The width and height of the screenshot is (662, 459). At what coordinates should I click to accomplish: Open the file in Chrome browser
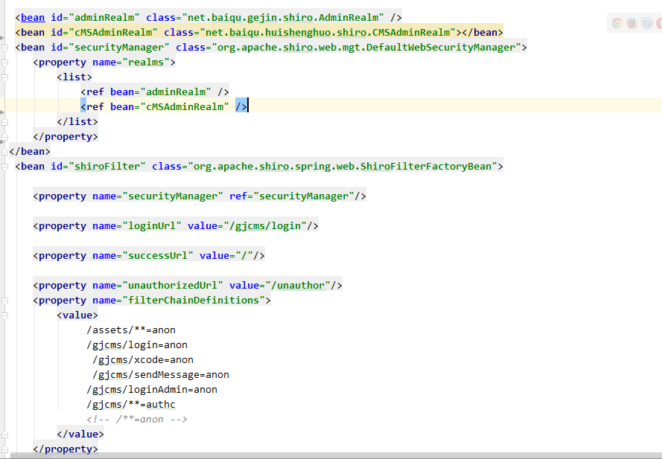coord(617,23)
